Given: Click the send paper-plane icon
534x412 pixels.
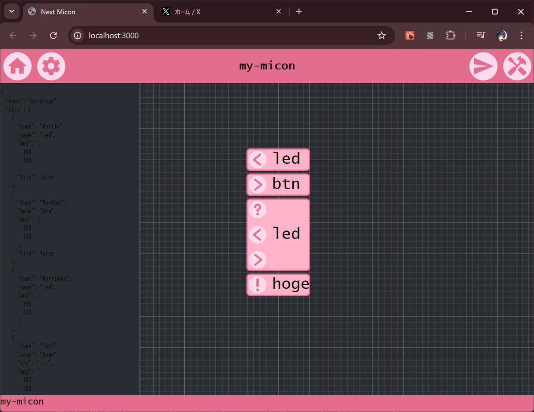Looking at the screenshot, I should [x=483, y=66].
